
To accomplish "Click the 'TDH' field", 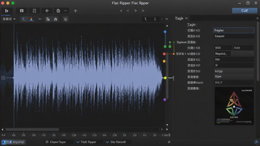I will [234, 77].
